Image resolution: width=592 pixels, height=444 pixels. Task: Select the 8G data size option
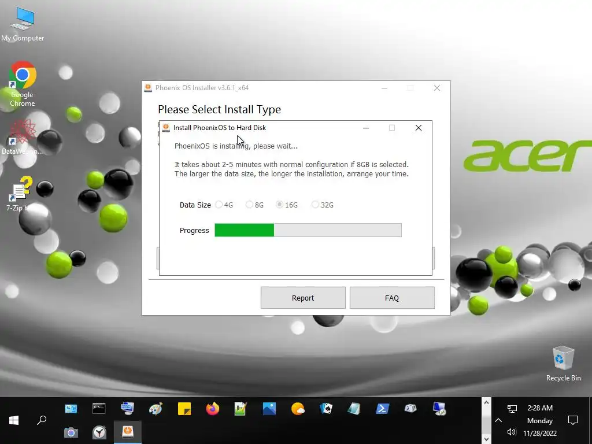pos(254,205)
